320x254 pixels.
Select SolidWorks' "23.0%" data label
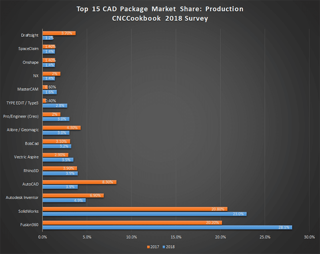[238, 214]
